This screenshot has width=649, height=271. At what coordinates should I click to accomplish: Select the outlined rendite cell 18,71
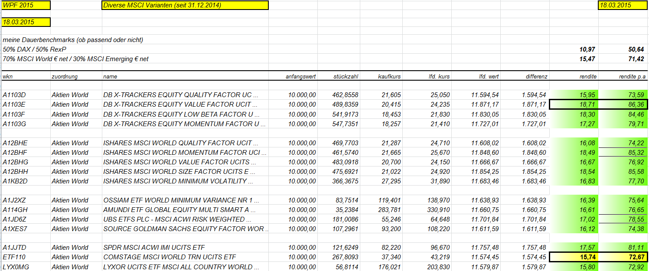[x=574, y=104]
